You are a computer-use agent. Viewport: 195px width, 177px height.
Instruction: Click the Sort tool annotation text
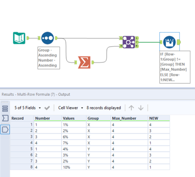click(49, 58)
